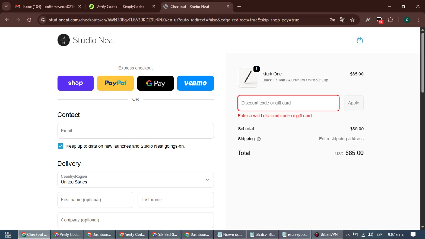Open the password manager key icon
This screenshot has width=425, height=239.
(x=332, y=20)
